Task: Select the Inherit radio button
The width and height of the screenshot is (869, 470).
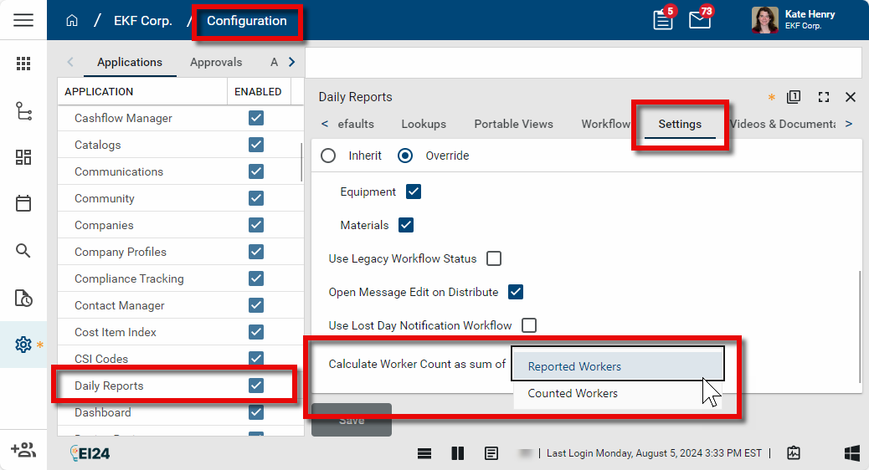Action: pos(329,156)
